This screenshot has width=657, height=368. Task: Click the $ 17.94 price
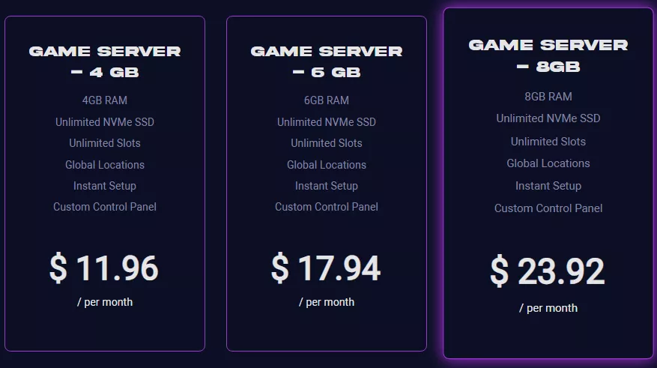coord(326,268)
